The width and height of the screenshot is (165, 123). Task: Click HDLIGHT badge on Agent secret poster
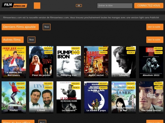click(x=103, y=48)
